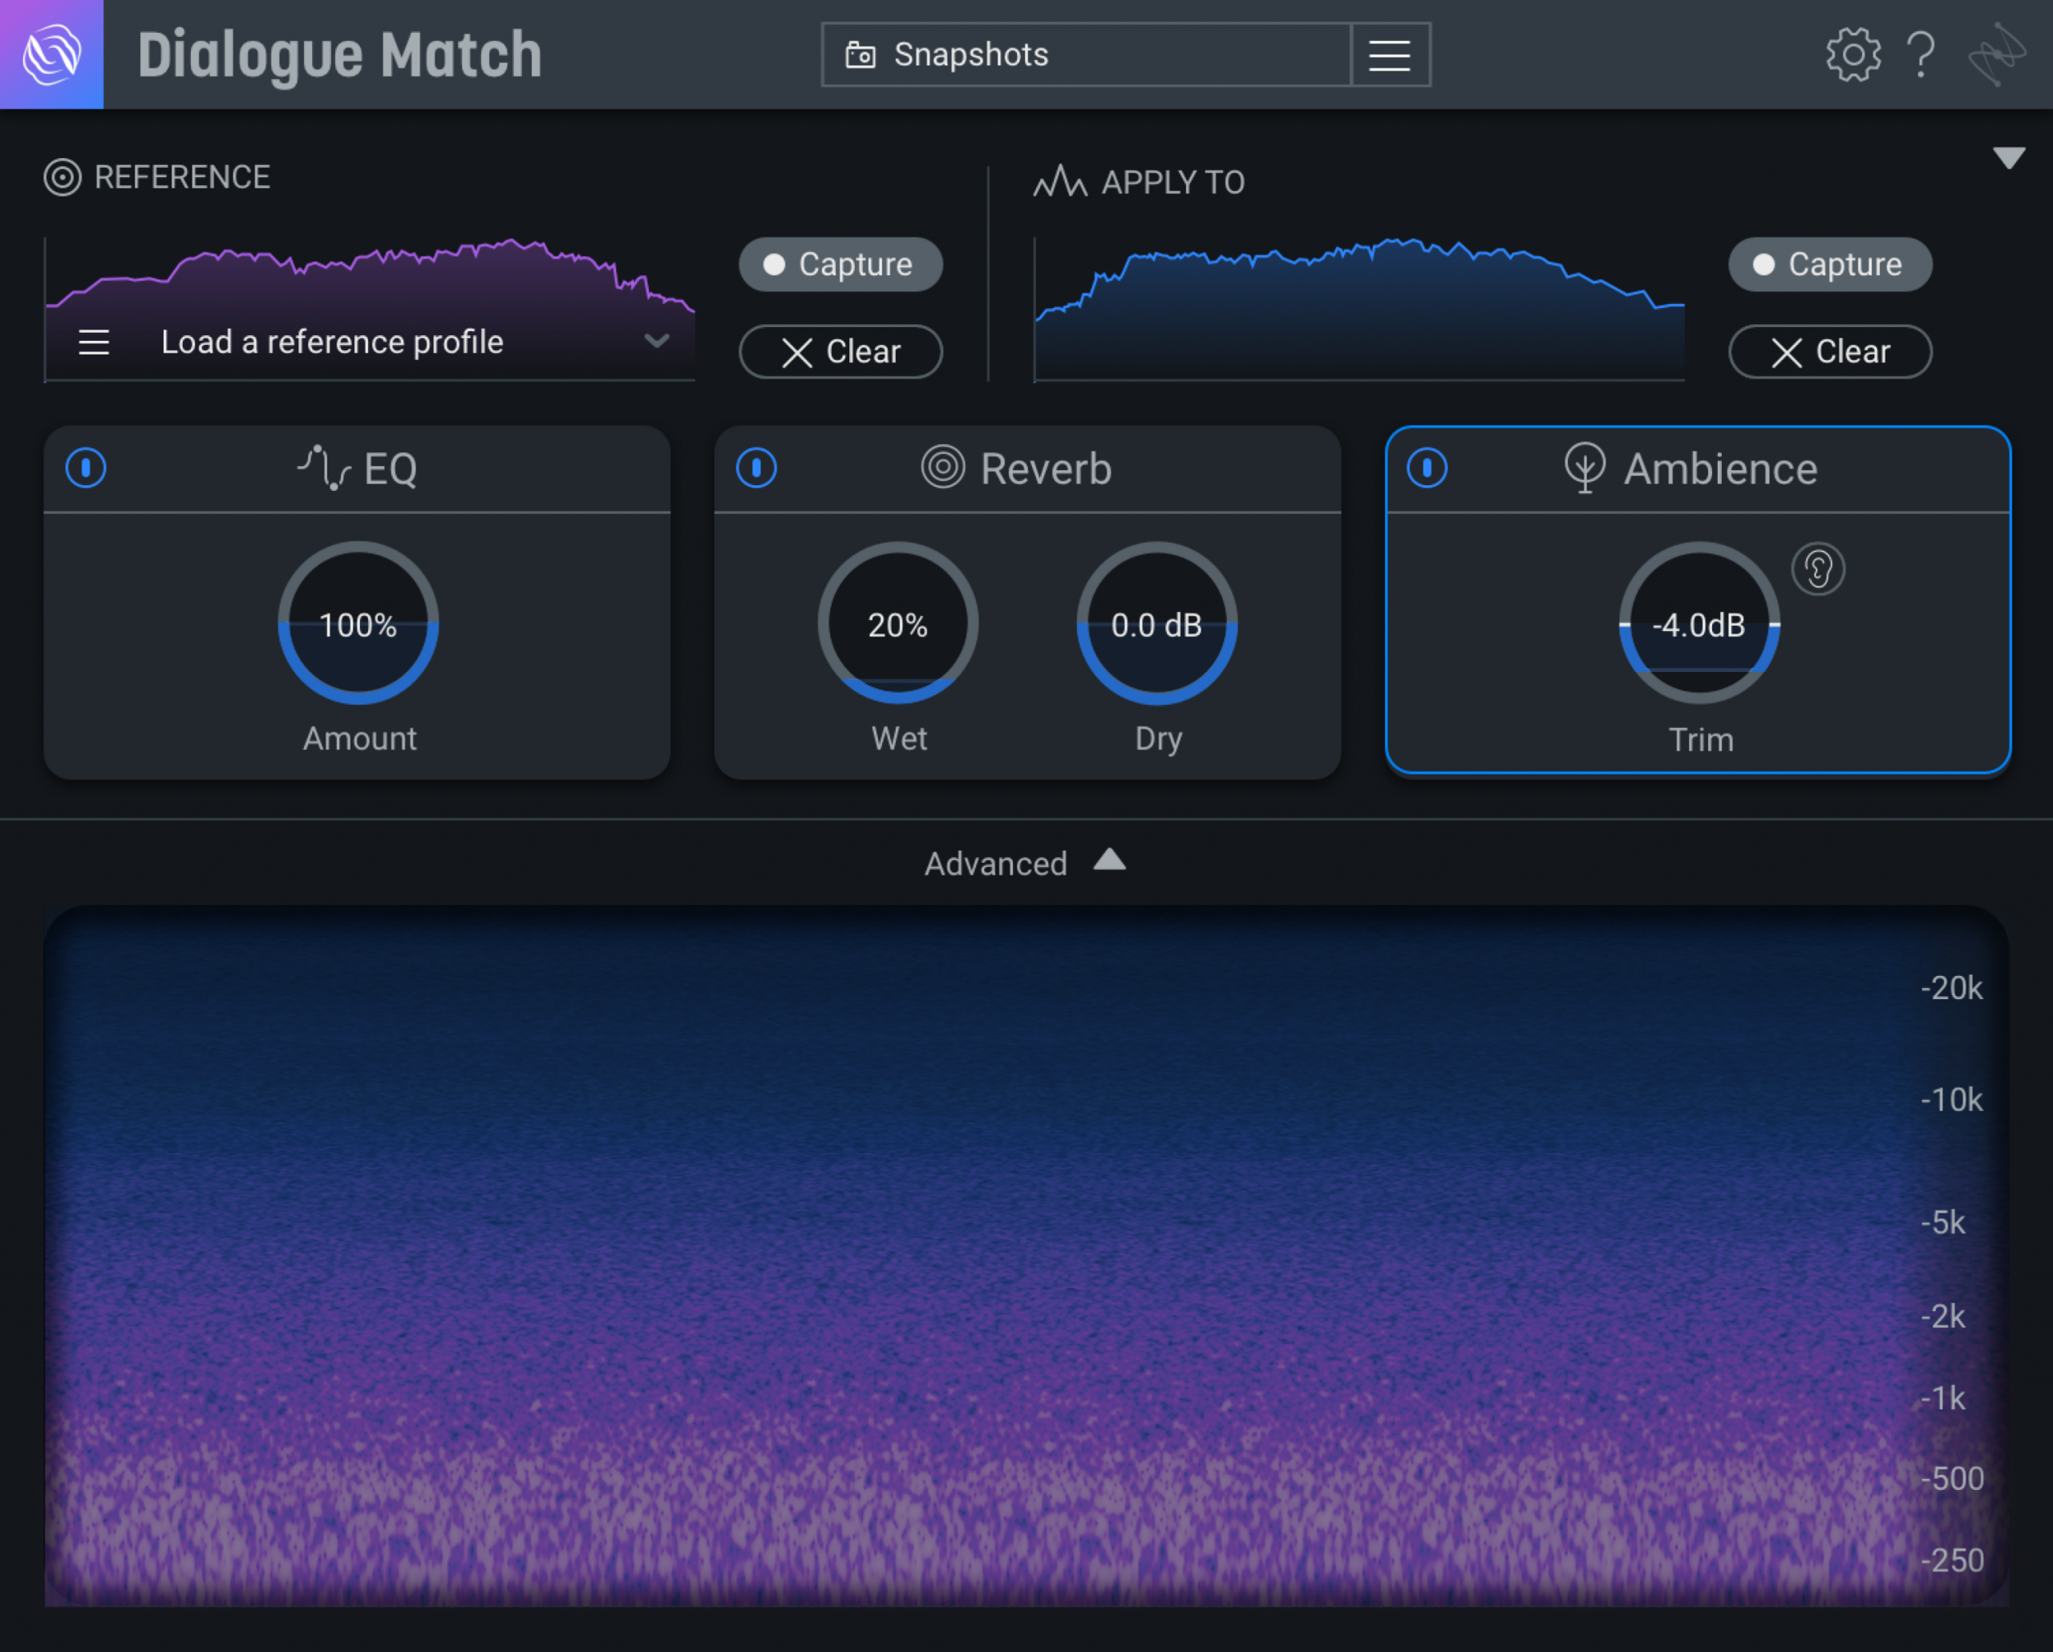Toggle the EQ module power button
This screenshot has width=2053, height=1652.
86,468
